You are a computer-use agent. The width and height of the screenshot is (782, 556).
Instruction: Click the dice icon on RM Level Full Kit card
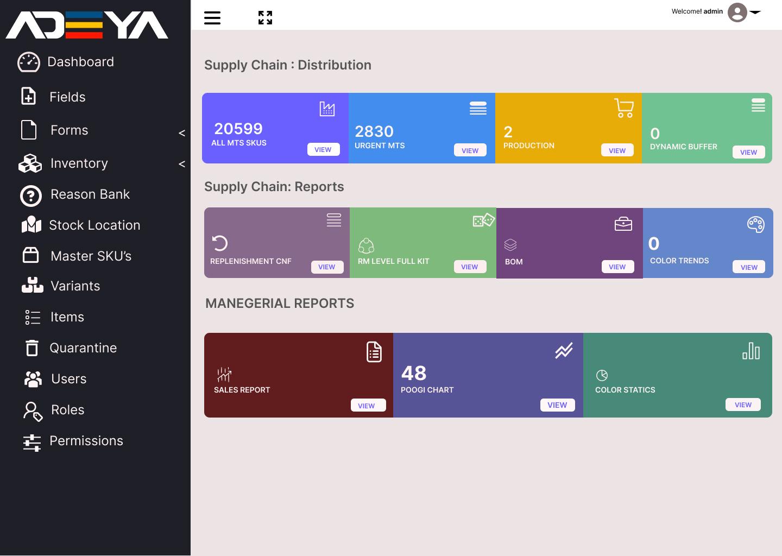pos(483,220)
